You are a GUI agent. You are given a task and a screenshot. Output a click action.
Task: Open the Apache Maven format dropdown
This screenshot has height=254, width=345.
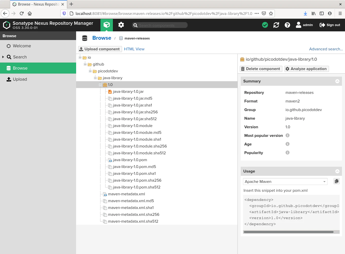click(324, 182)
